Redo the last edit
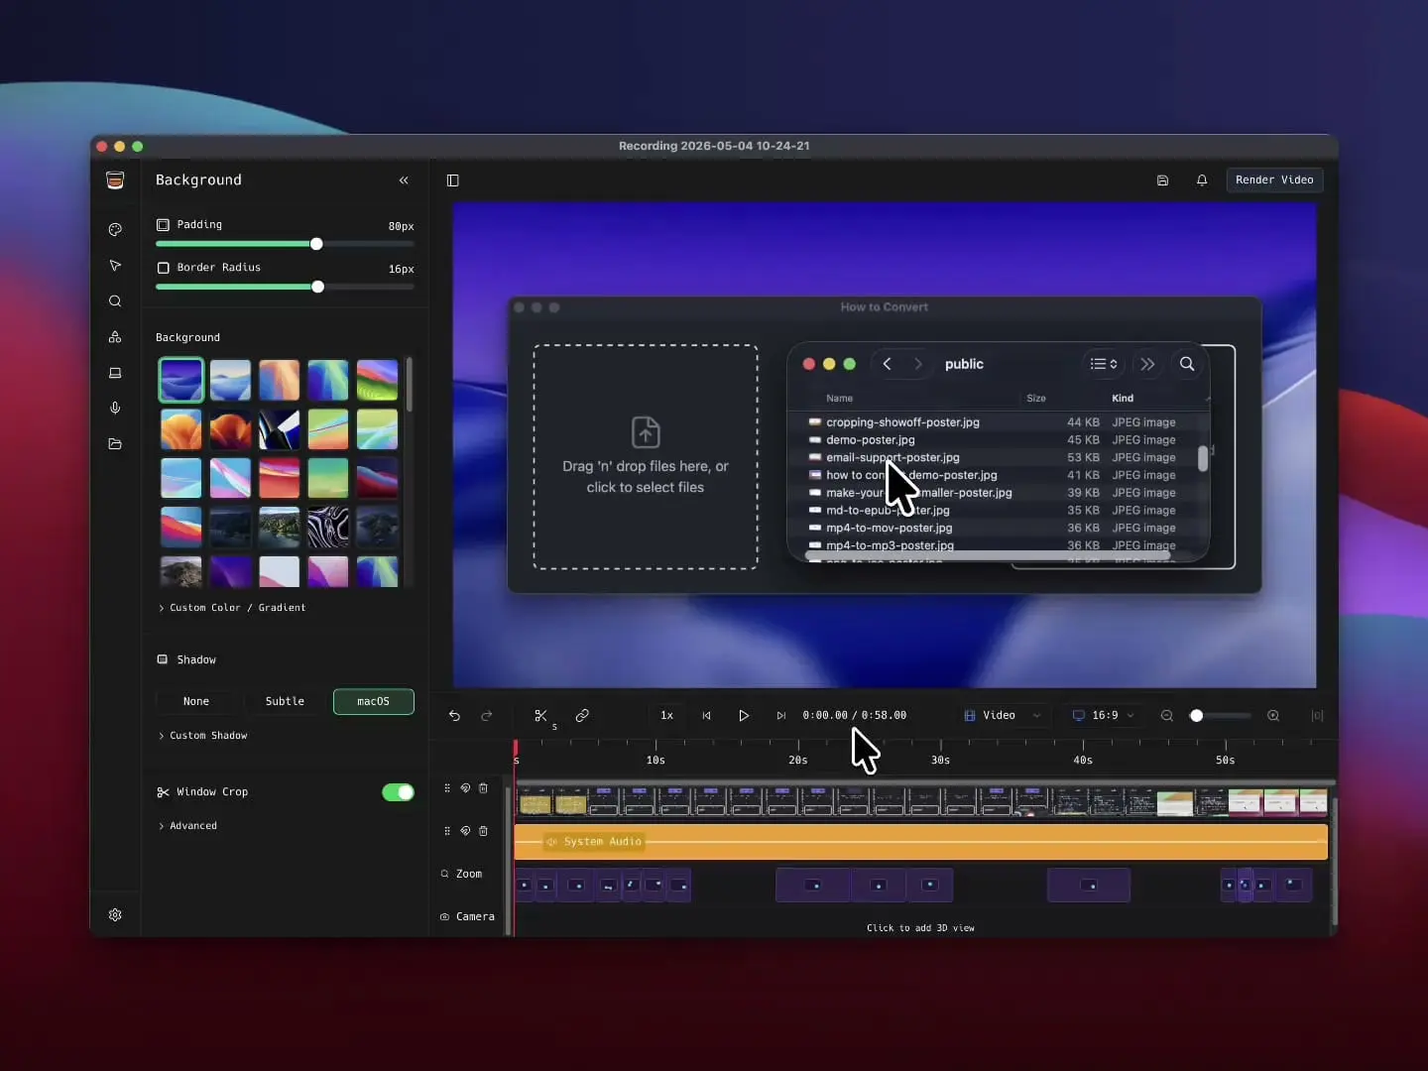The width and height of the screenshot is (1428, 1071). tap(487, 716)
